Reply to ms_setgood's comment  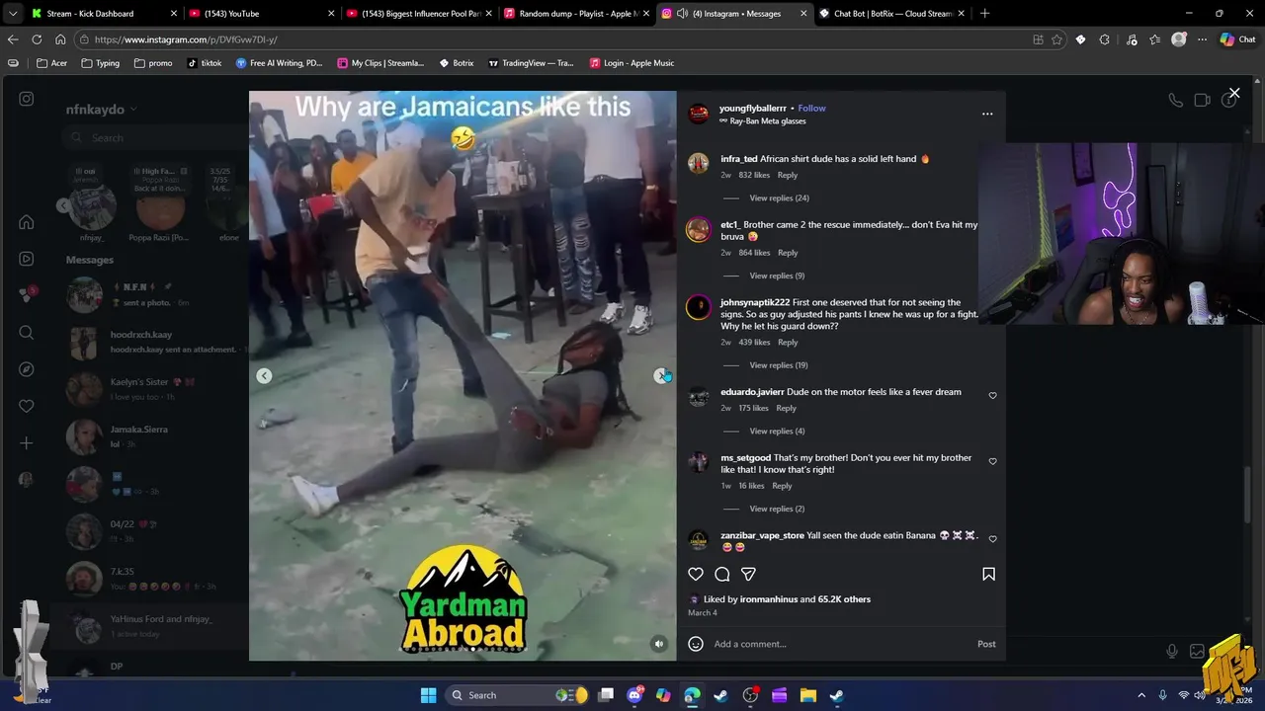click(782, 486)
